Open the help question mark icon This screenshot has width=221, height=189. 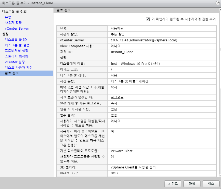[x=218, y=3]
